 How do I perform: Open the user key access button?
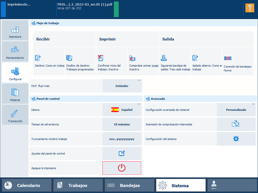[x=232, y=185]
